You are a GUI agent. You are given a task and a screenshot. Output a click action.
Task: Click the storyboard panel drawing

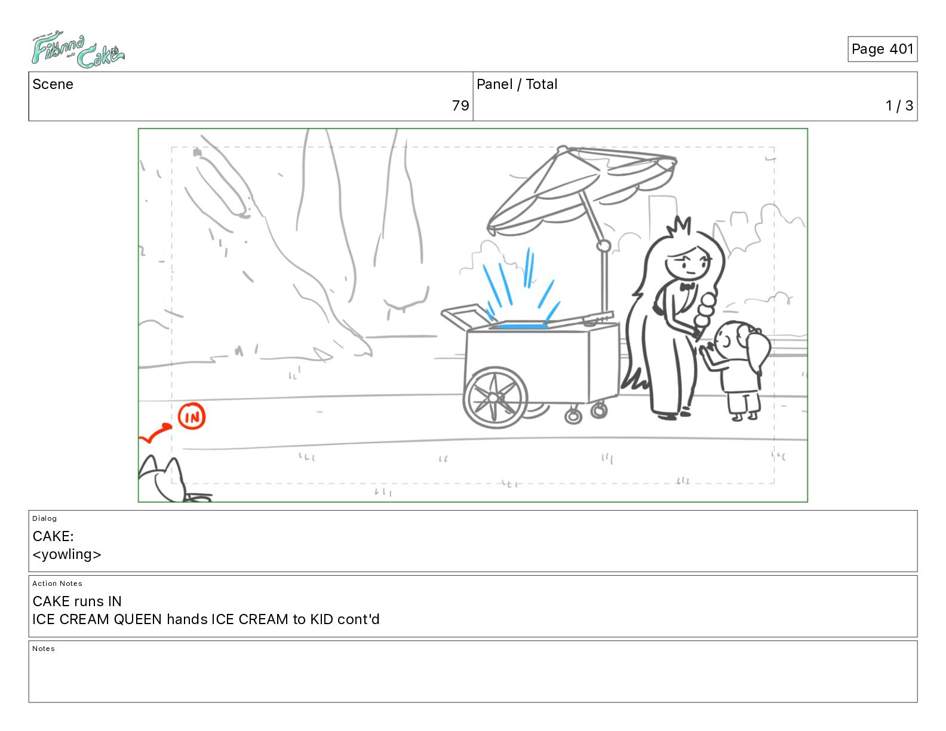pos(473,315)
